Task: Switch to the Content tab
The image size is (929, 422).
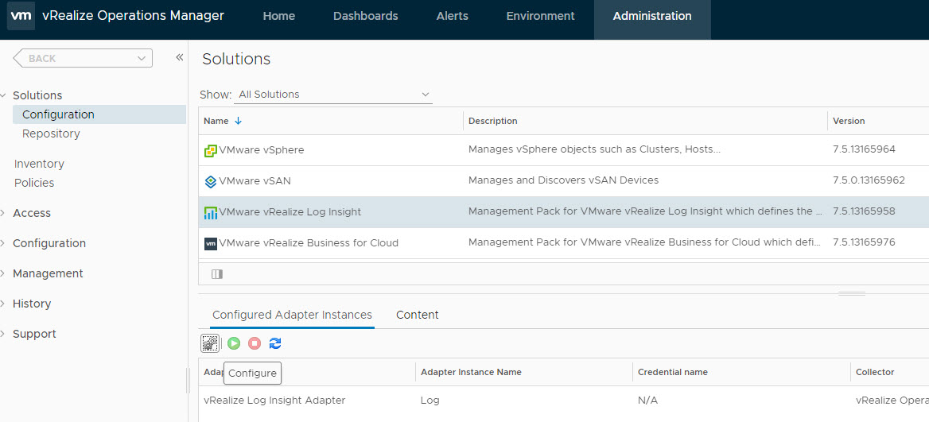Action: coord(417,315)
